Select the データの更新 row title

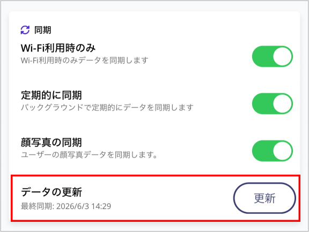pos(51,192)
